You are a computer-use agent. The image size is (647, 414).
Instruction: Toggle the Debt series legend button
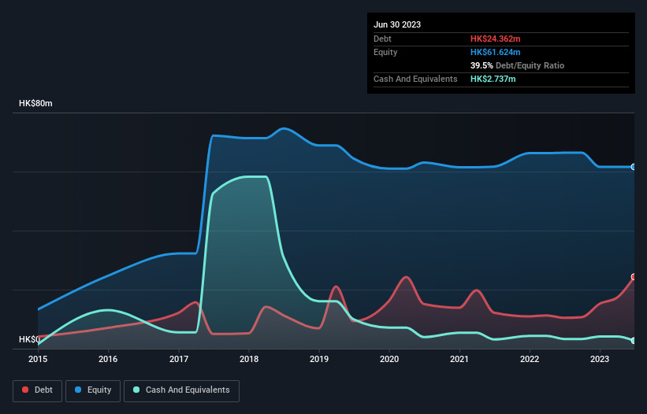pyautogui.click(x=37, y=390)
